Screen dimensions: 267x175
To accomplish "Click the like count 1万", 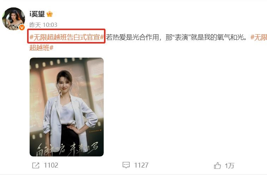I will click(x=230, y=165).
